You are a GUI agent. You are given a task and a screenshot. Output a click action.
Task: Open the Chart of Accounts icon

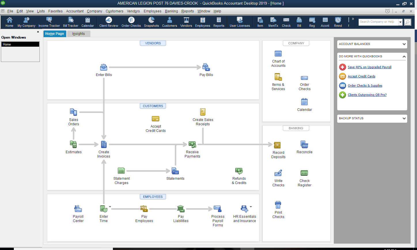[x=278, y=54]
